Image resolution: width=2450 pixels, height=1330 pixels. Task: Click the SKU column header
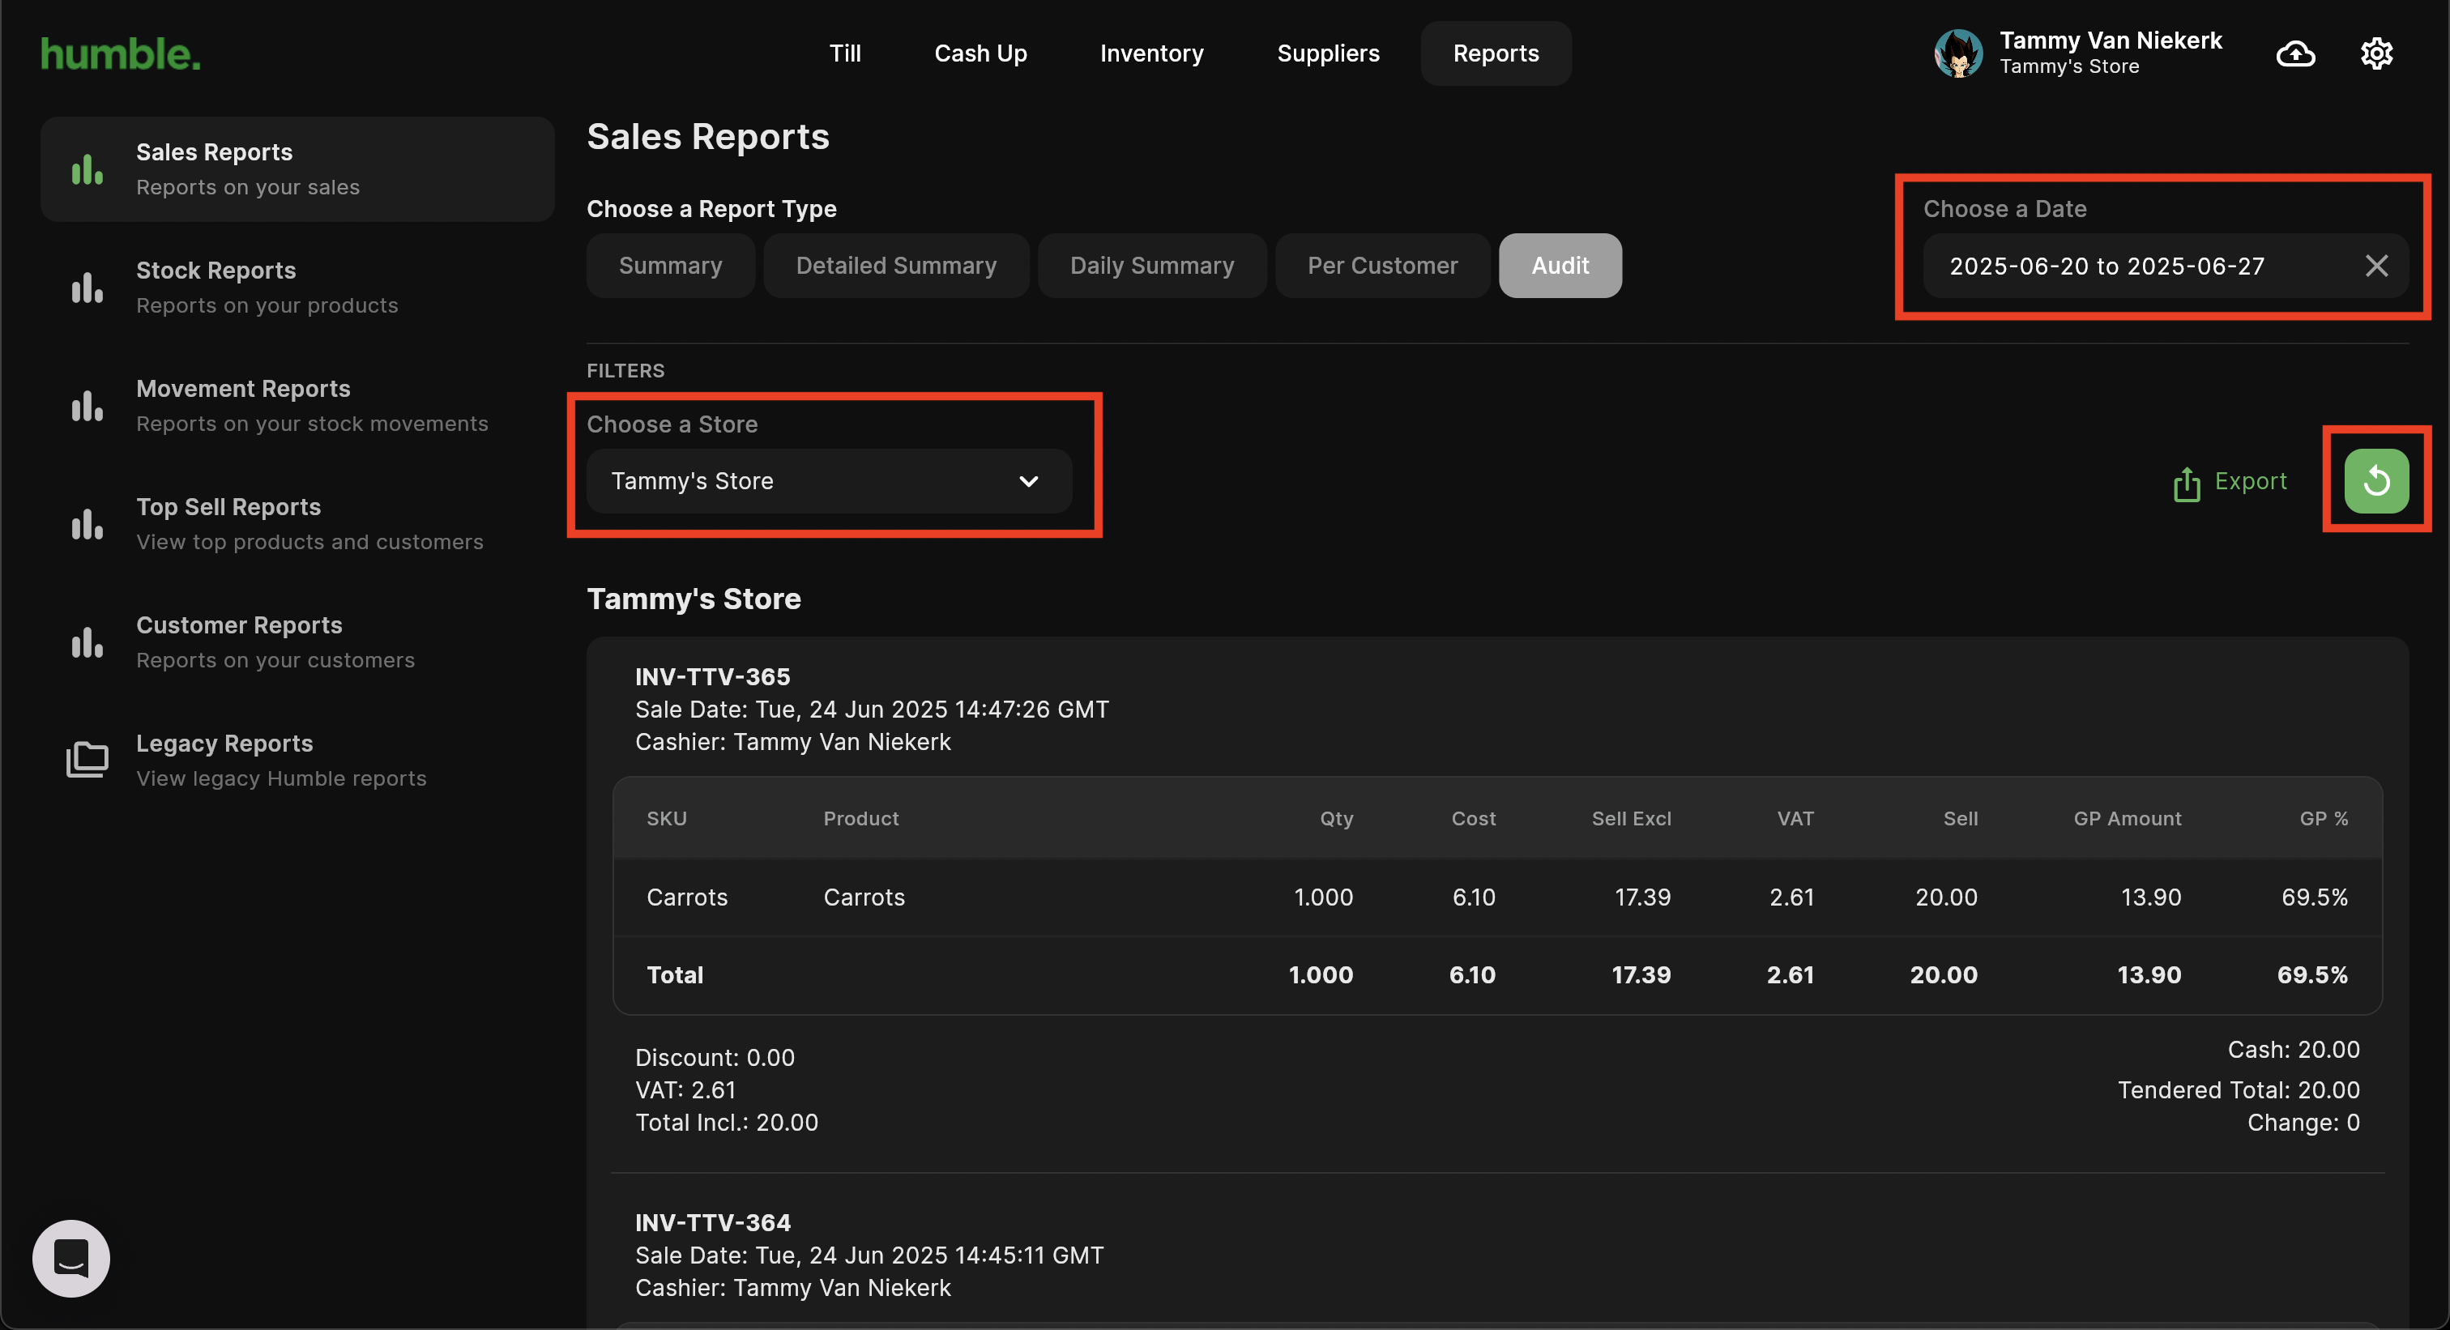667,819
